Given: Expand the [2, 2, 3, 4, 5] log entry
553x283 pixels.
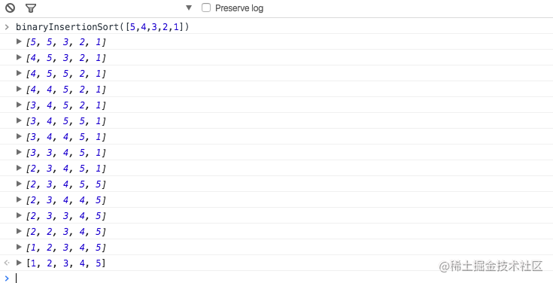Looking at the screenshot, I should pyautogui.click(x=19, y=231).
